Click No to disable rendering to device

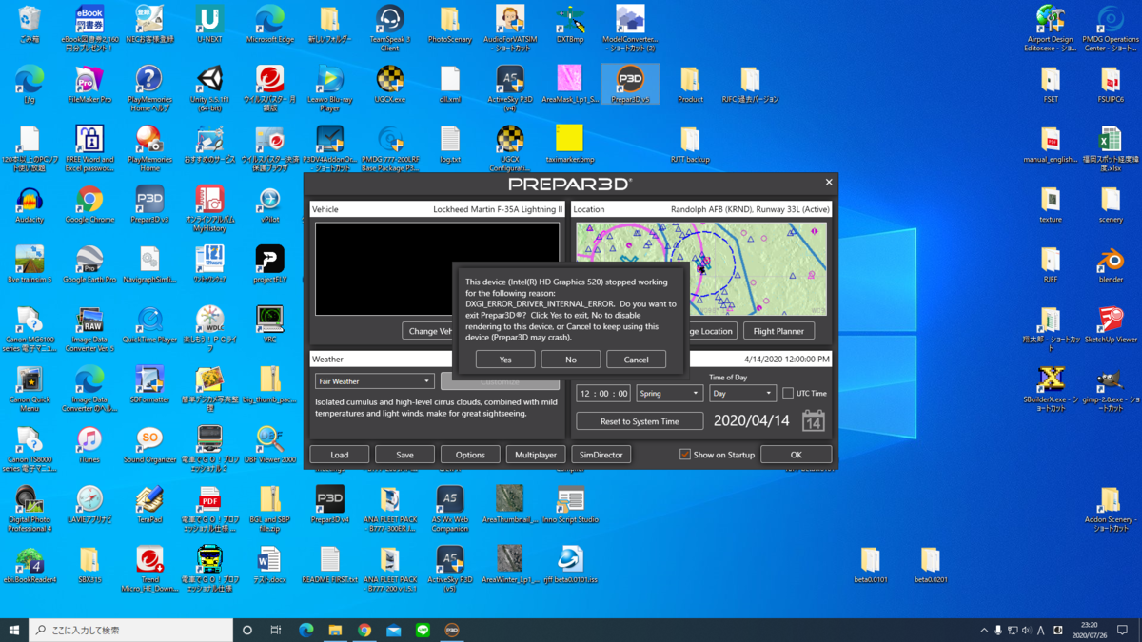(570, 360)
